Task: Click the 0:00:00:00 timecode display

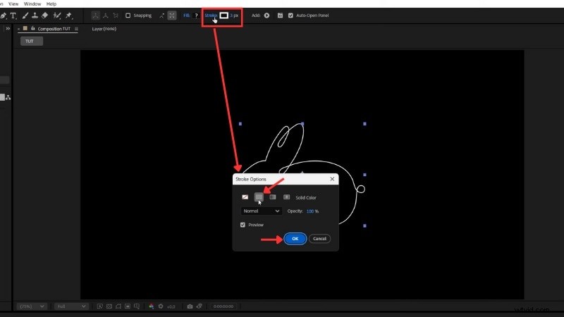Action: point(223,306)
